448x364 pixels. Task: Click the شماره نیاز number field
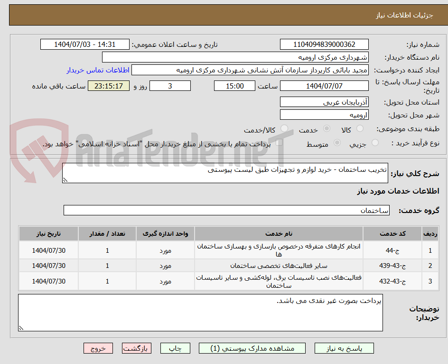pyautogui.click(x=324, y=44)
